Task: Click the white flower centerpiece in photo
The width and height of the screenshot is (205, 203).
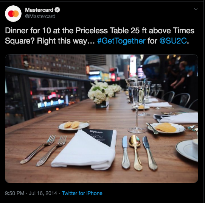Action: point(101,93)
